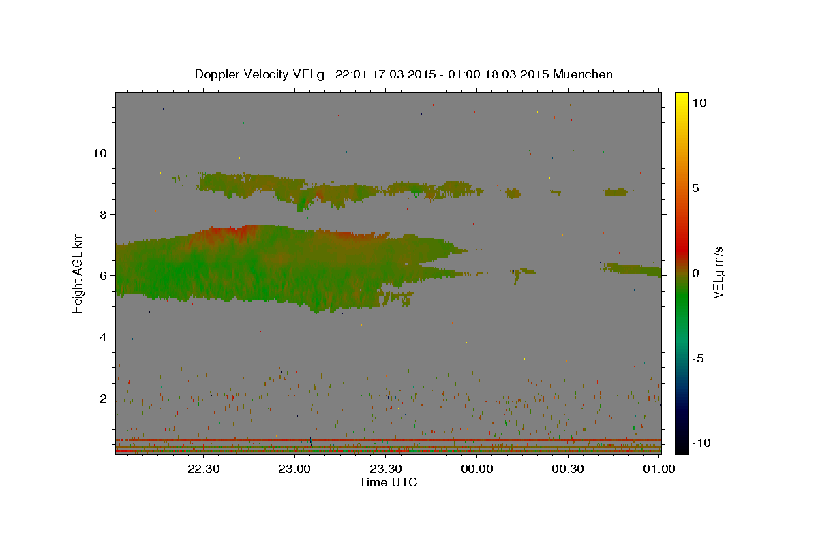
Task: Click the 00:30 time tick label
Action: pyautogui.click(x=568, y=469)
